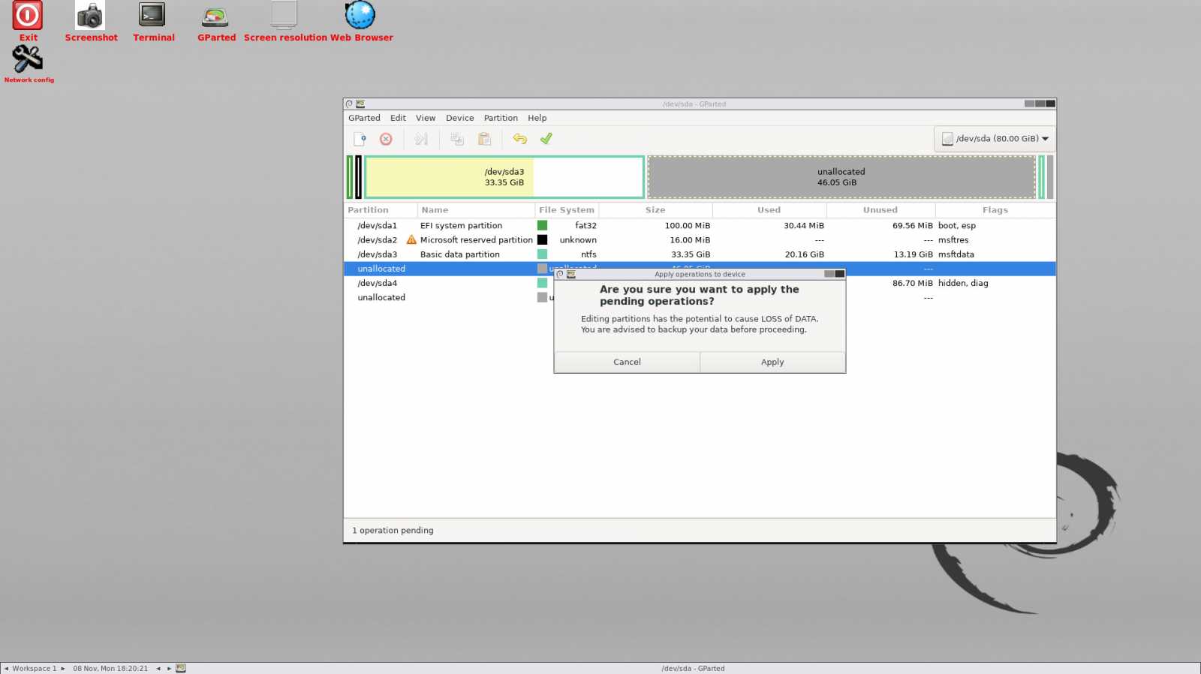Click the Used column header
Screen dimensions: 1201x674
[769, 210]
